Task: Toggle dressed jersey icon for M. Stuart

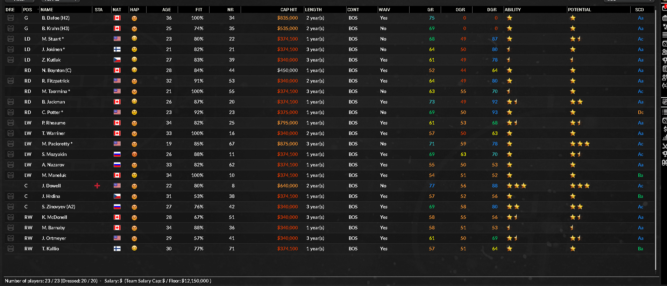Action: 11,39
